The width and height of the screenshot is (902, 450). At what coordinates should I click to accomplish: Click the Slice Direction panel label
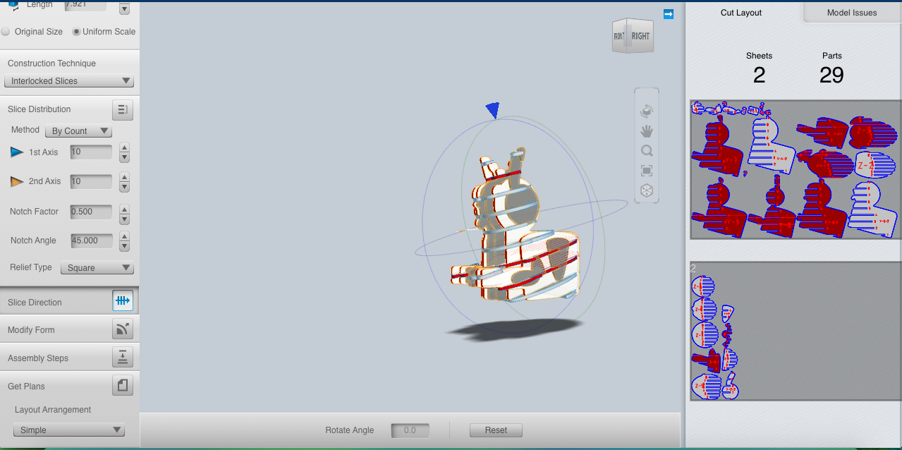pos(35,302)
